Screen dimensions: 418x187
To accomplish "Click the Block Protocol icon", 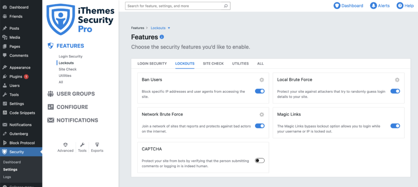I will pyautogui.click(x=4, y=143).
